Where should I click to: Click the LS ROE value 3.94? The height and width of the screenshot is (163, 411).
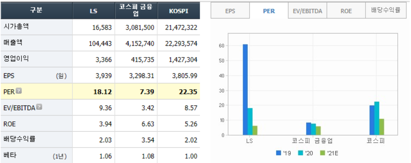[x=106, y=124]
